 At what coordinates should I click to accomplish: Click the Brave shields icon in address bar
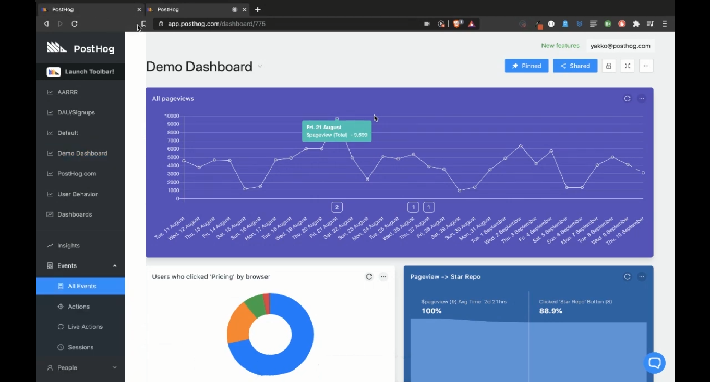click(458, 23)
